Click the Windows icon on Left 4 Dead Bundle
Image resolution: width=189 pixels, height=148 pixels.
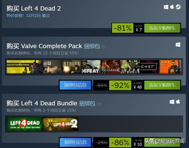click(172, 102)
